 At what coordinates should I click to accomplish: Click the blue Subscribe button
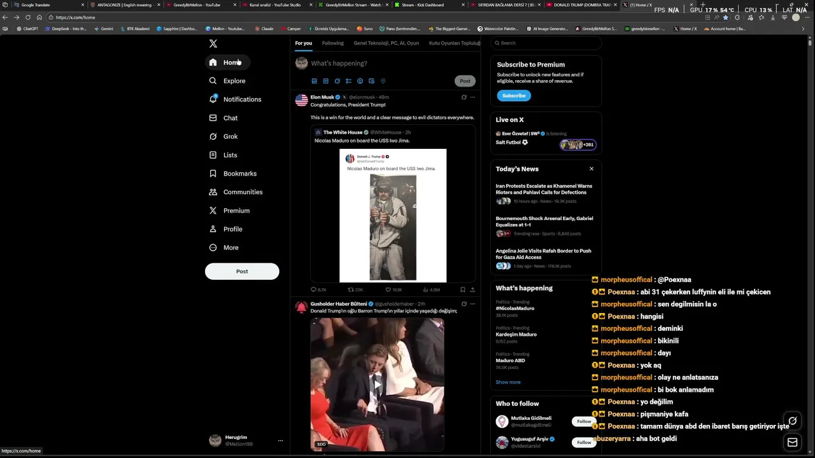click(514, 95)
